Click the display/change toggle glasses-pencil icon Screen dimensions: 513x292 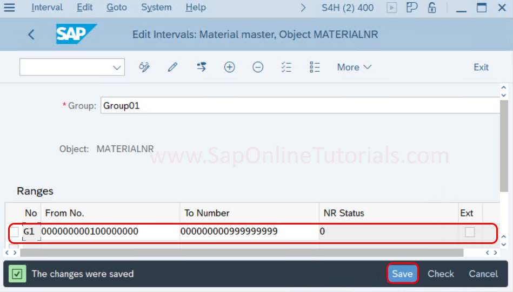(x=144, y=67)
